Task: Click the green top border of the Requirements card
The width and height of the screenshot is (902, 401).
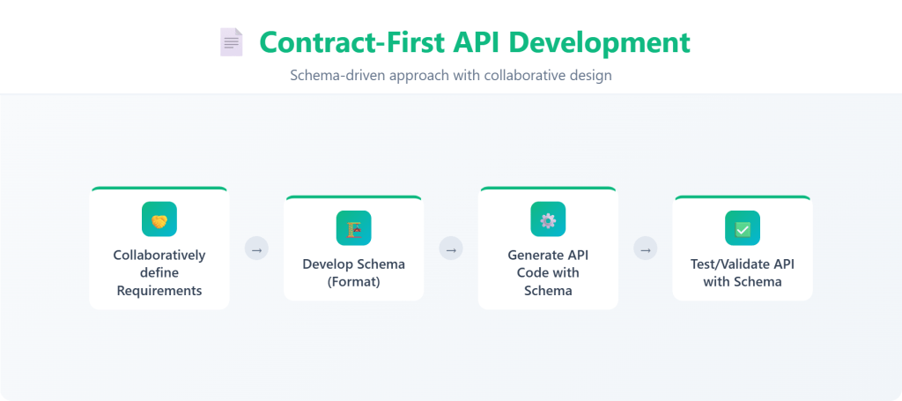Action: (x=159, y=188)
